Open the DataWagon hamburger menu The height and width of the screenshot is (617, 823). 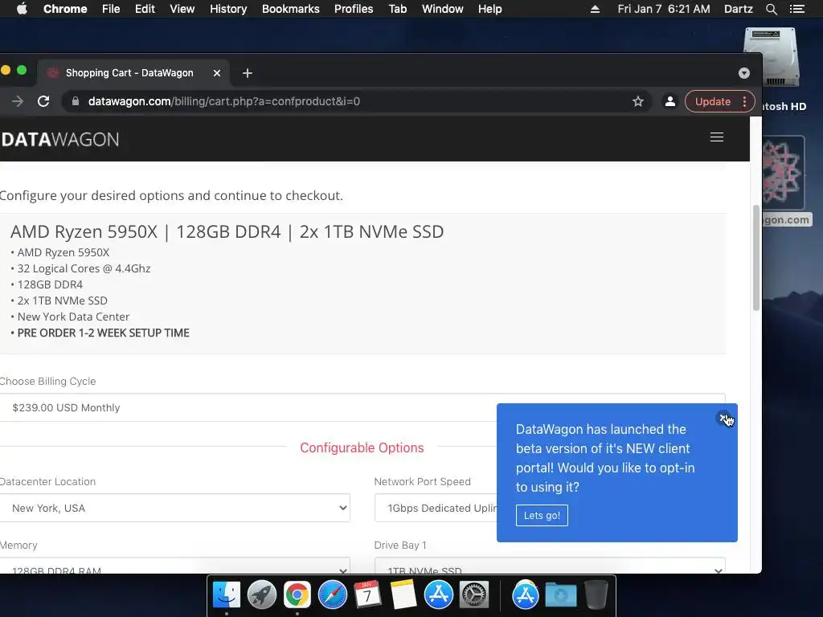click(716, 137)
